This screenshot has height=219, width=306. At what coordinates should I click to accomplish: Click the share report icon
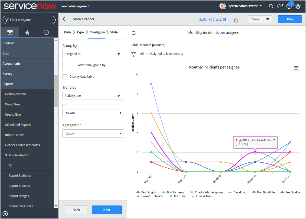[x=236, y=19]
